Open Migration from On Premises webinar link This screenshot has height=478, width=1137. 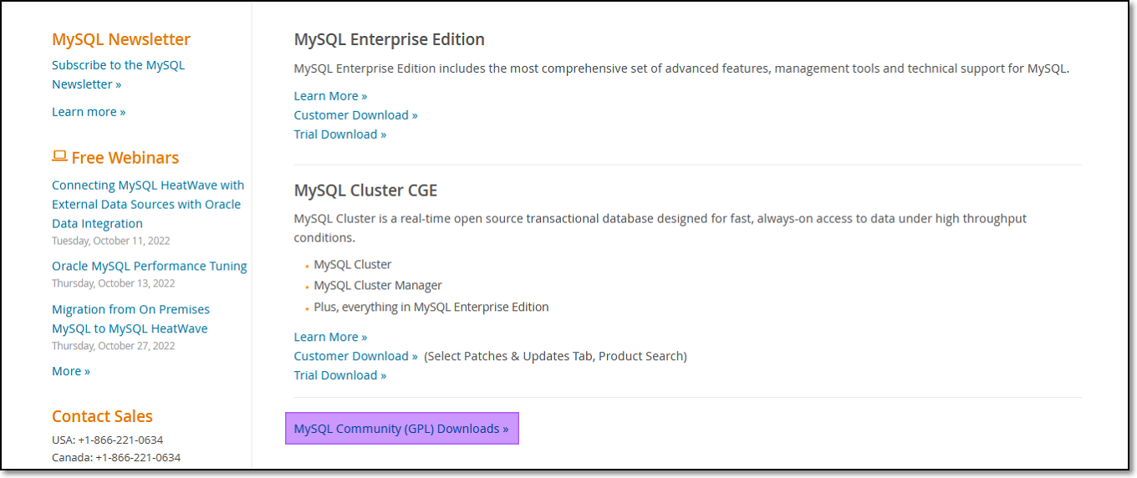[130, 318]
